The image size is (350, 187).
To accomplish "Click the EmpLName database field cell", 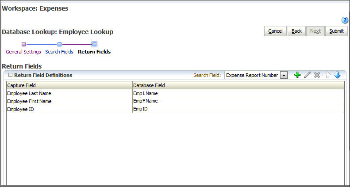I will 238,93.
